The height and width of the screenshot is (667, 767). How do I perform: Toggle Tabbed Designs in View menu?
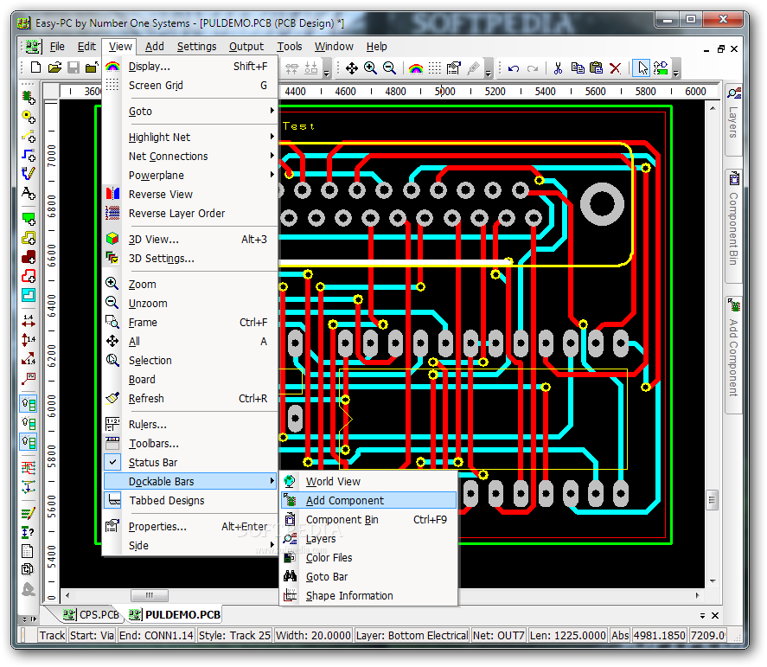click(x=191, y=501)
